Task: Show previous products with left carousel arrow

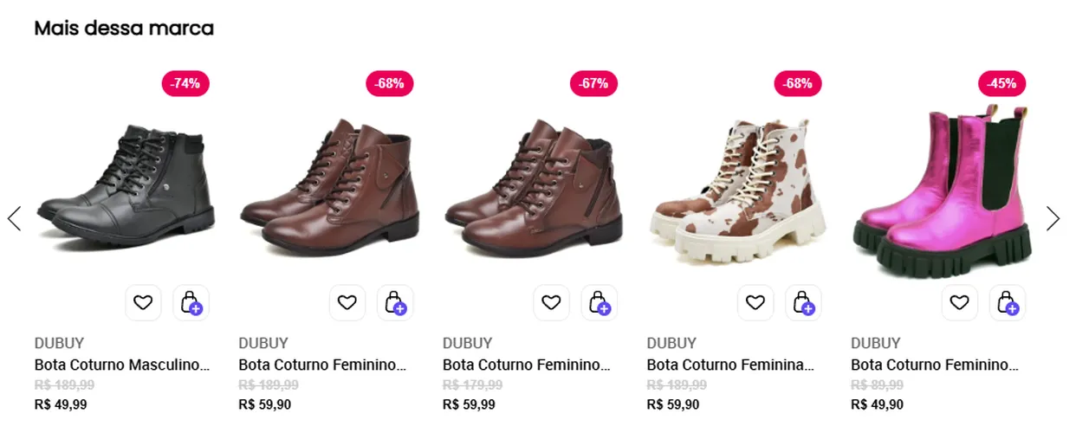Action: point(14,218)
